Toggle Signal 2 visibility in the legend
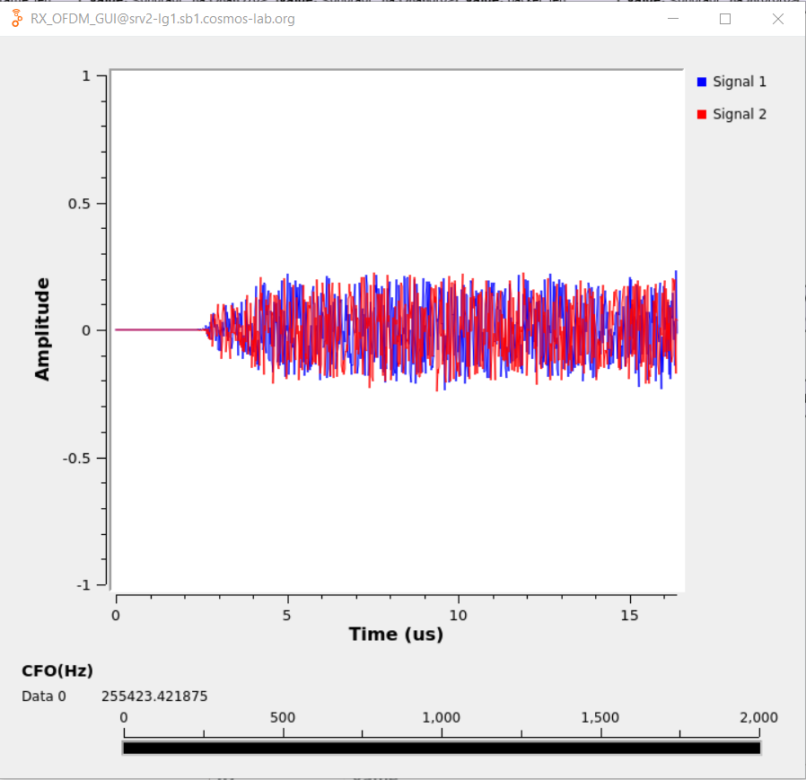 tap(739, 115)
